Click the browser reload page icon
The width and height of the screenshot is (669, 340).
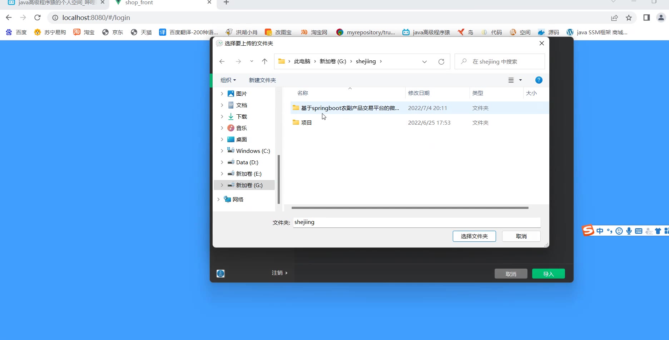[38, 17]
